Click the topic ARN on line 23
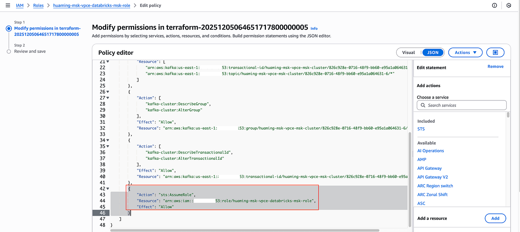This screenshot has height=232, width=520. [x=270, y=74]
